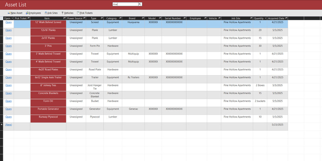Open the 12x16' Planks record
322x161 pixels.
pos(8,30)
